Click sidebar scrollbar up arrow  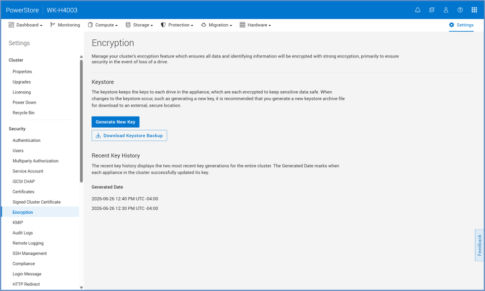[x=81, y=56]
